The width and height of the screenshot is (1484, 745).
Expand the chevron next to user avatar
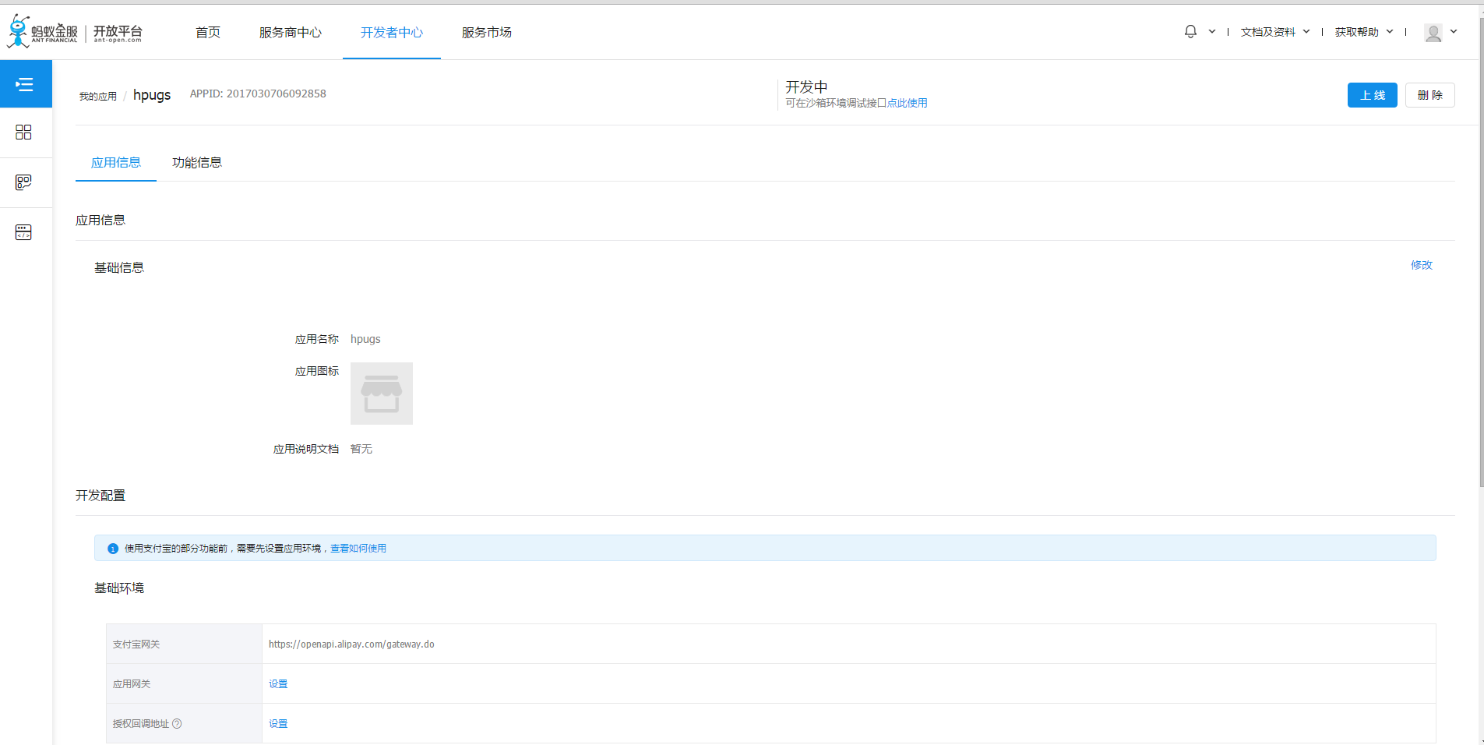1454,32
